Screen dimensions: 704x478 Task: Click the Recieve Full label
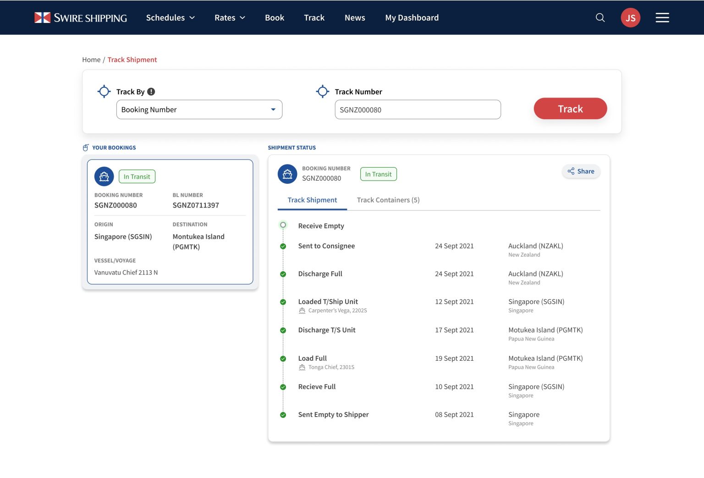pos(317,387)
